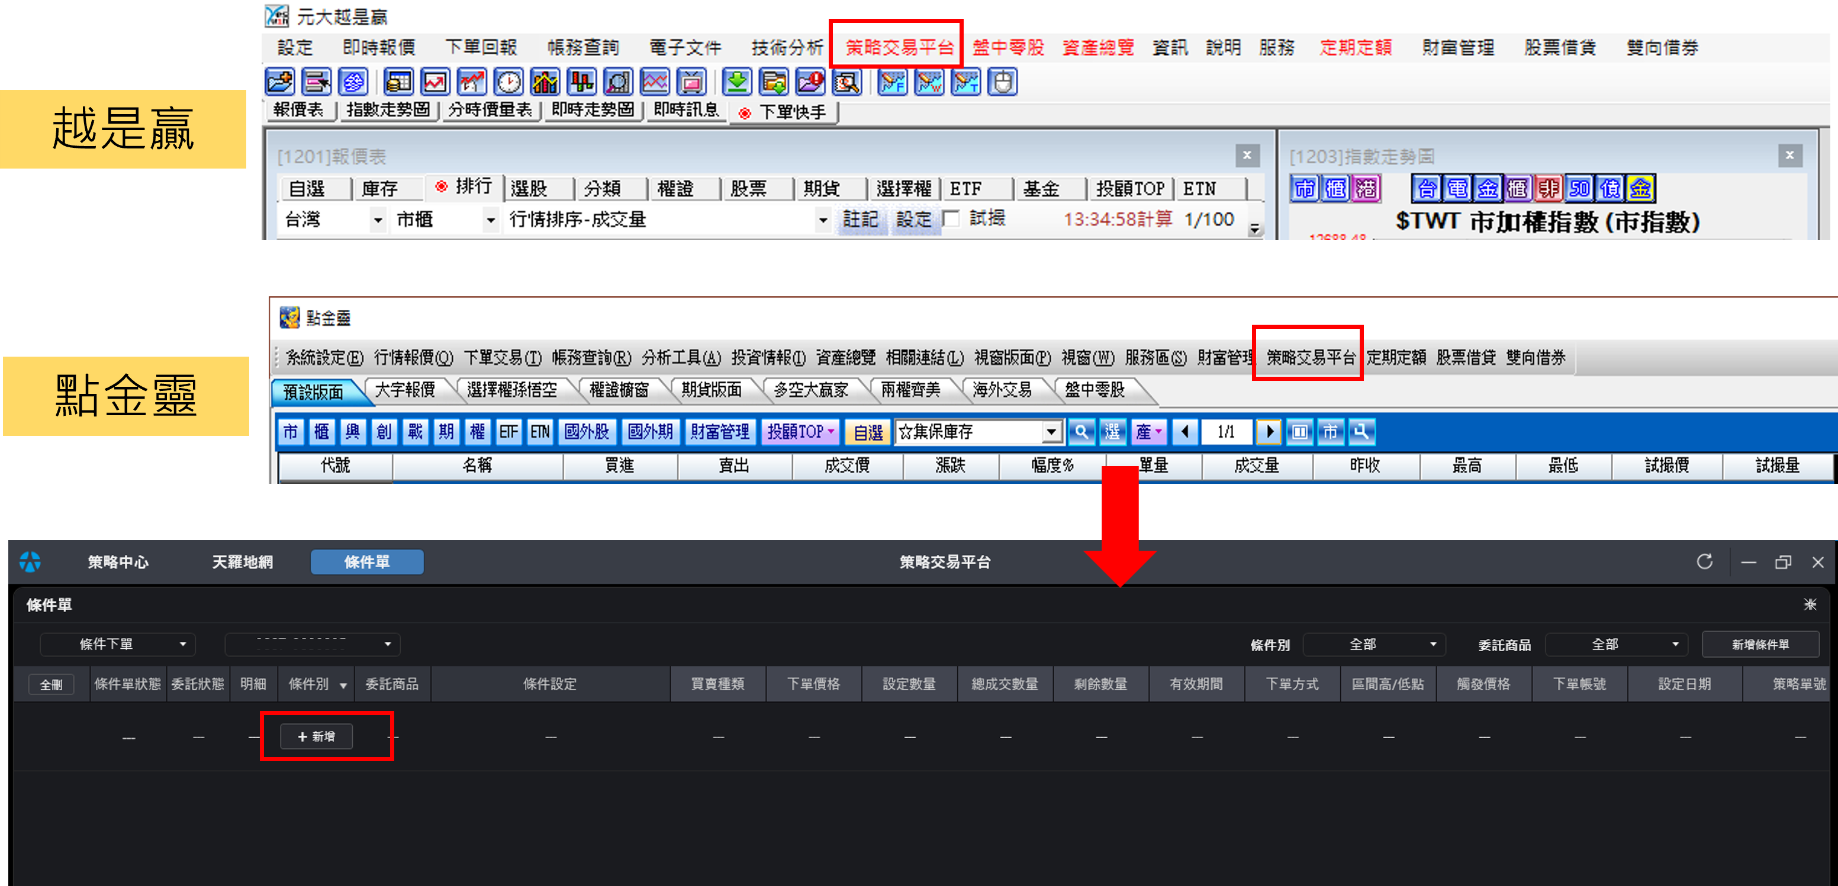This screenshot has height=886, width=1838.
Task: Click the document search magnifier icon
Action: point(847,82)
